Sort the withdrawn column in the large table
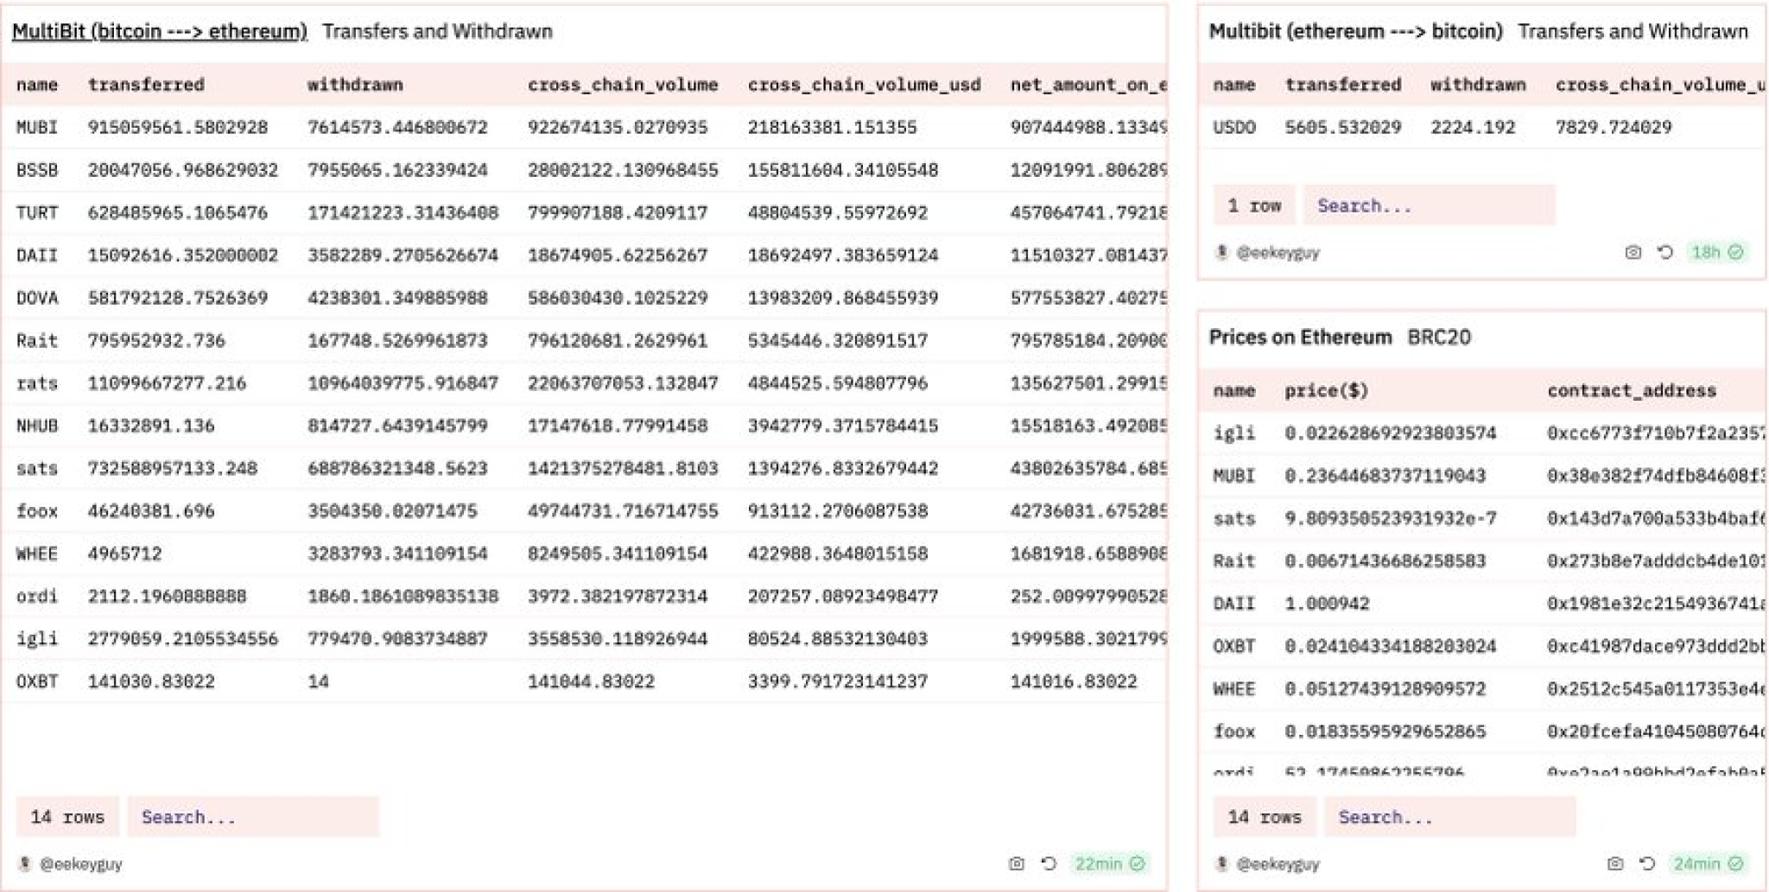This screenshot has width=1769, height=892. pyautogui.click(x=356, y=84)
